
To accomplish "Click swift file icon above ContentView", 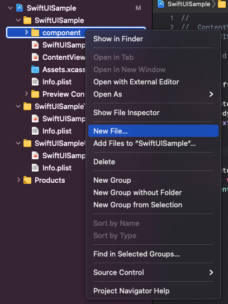I will (35, 45).
